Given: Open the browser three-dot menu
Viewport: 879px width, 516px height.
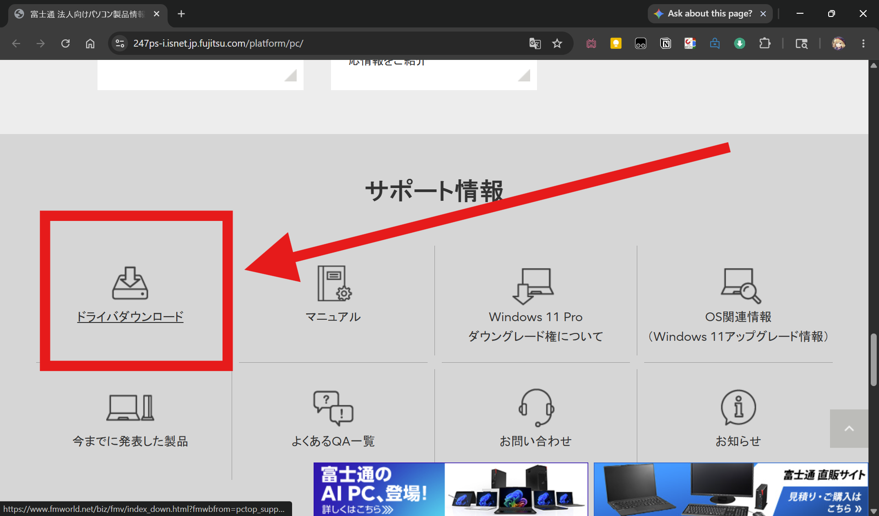Looking at the screenshot, I should click(x=863, y=43).
